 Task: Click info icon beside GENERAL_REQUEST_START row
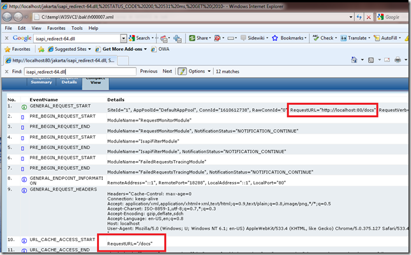tap(24, 107)
